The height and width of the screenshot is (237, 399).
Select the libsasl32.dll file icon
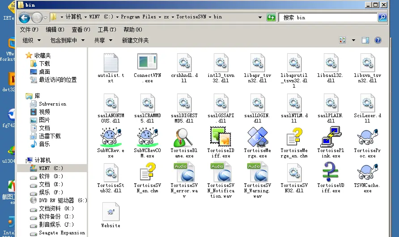pos(331,63)
